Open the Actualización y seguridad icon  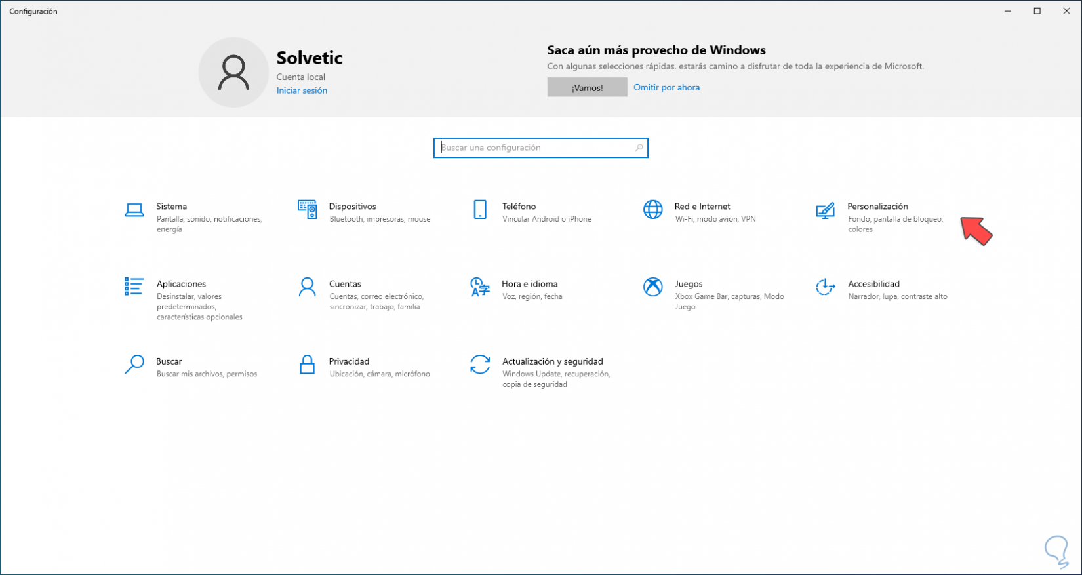(x=480, y=365)
